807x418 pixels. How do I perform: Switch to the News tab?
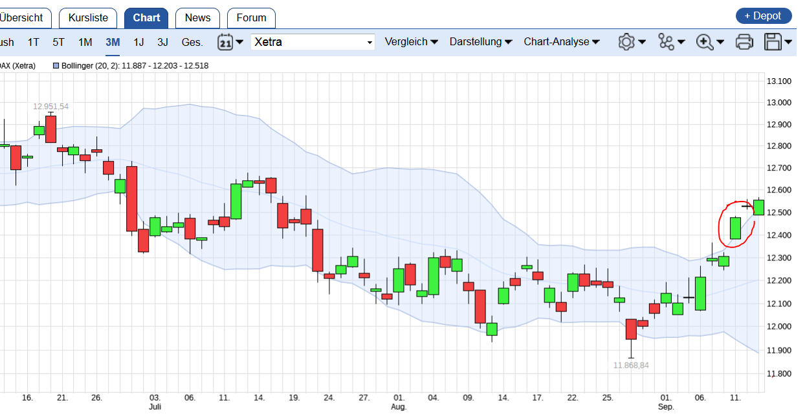pos(197,17)
